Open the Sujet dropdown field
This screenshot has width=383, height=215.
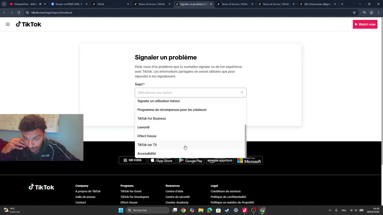point(191,93)
